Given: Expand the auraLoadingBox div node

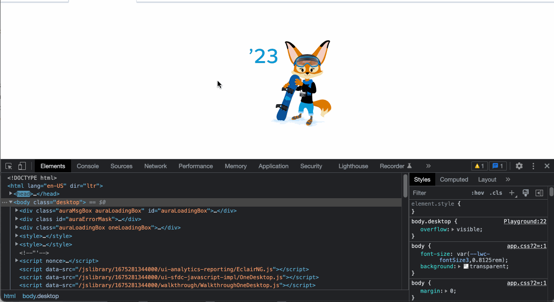Looking at the screenshot, I should coord(17,211).
